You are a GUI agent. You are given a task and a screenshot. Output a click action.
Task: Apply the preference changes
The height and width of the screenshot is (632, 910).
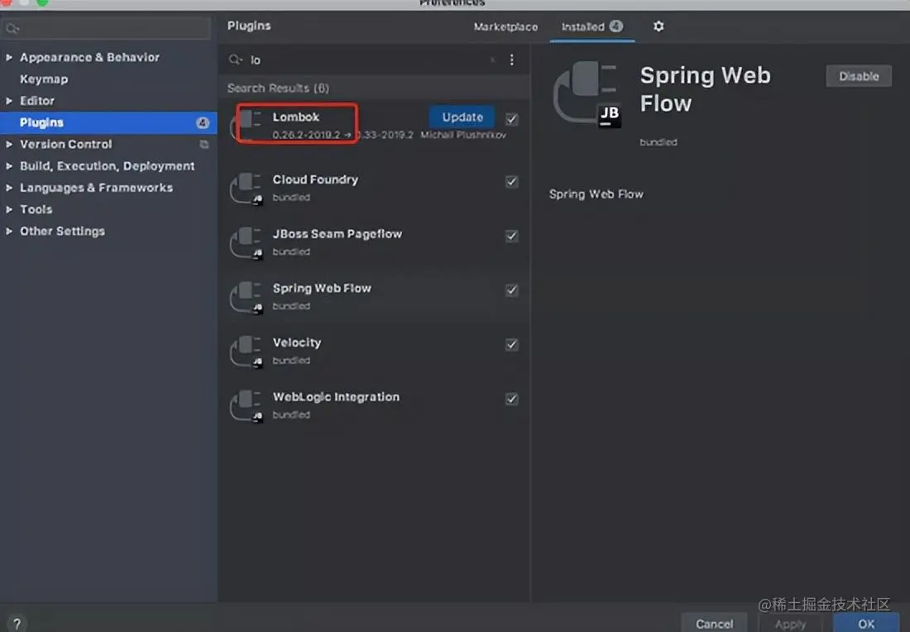click(790, 624)
